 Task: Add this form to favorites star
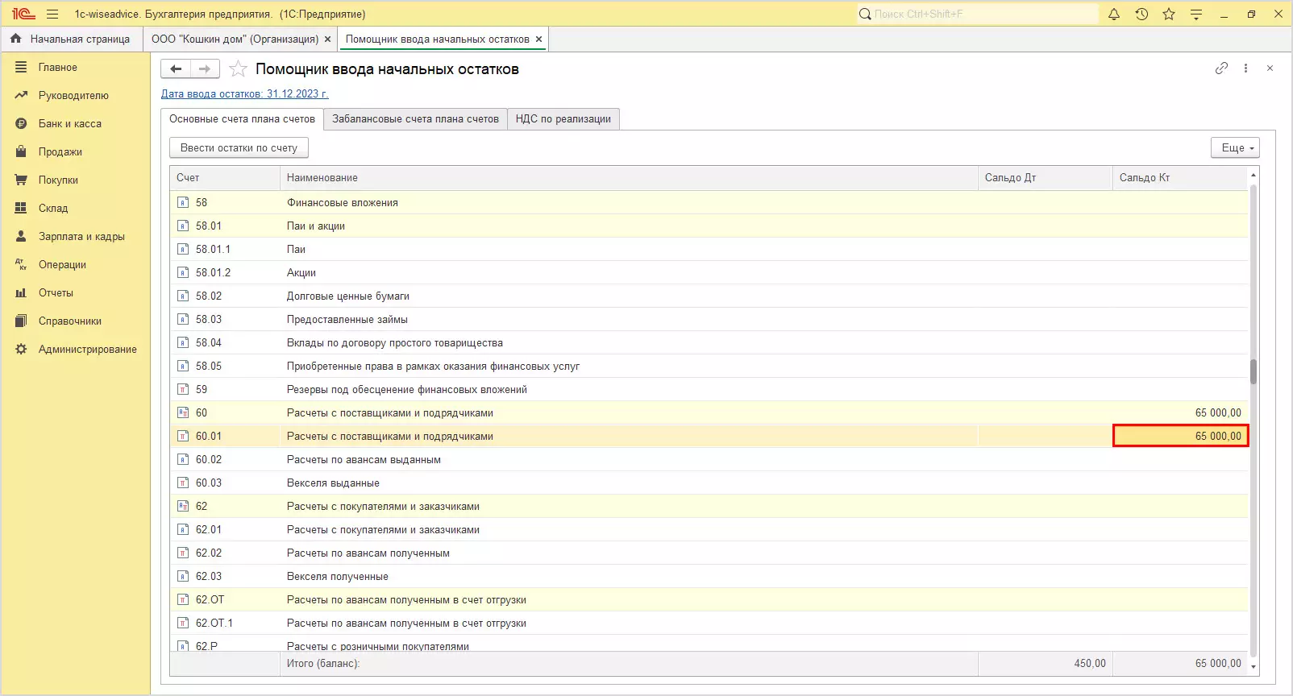[238, 69]
